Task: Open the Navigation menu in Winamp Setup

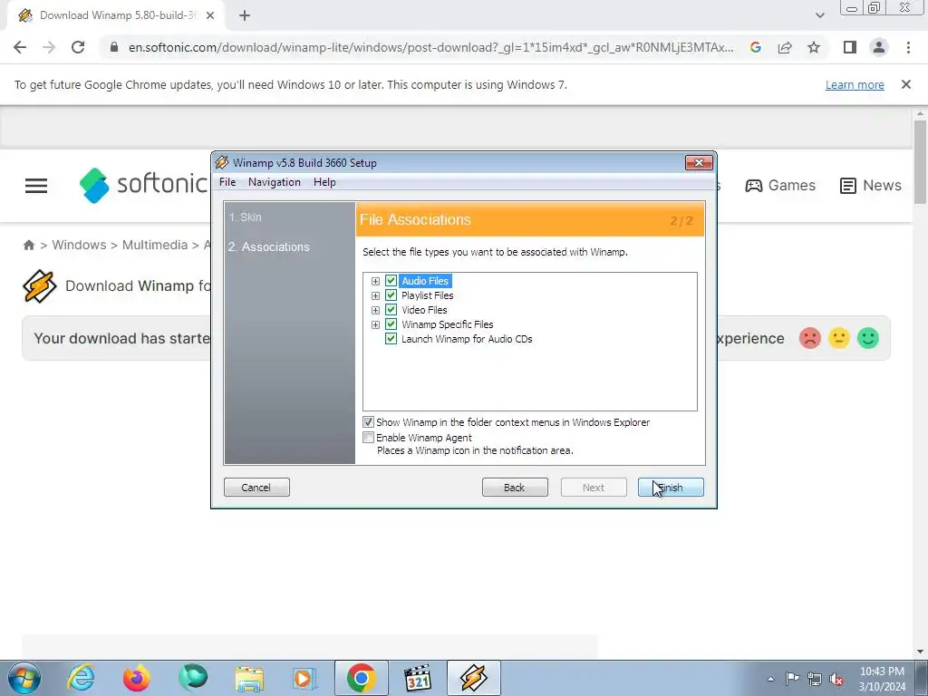Action: (x=274, y=181)
